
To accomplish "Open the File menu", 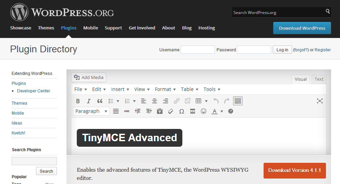I will click(x=81, y=89).
